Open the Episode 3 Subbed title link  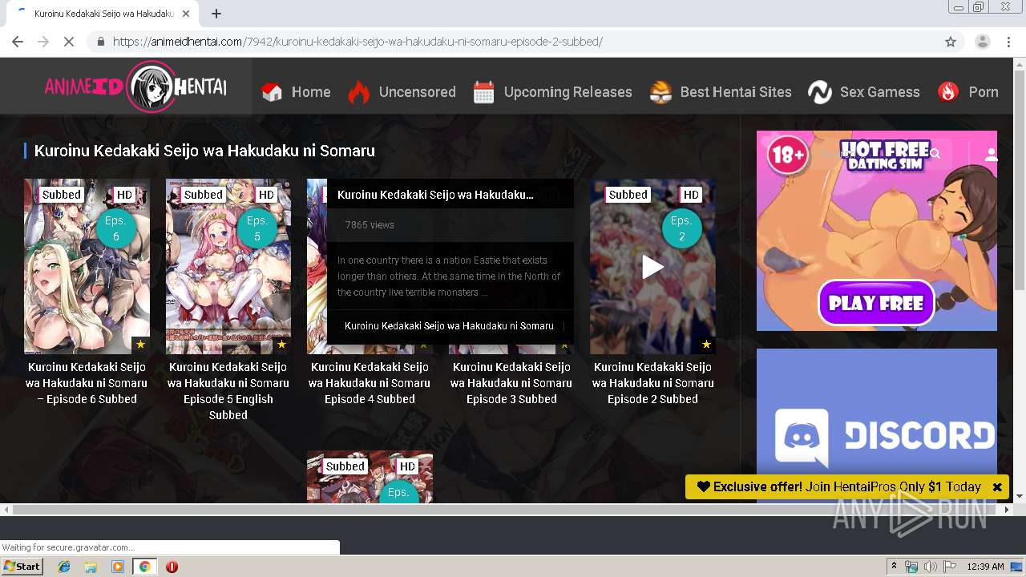tap(511, 383)
